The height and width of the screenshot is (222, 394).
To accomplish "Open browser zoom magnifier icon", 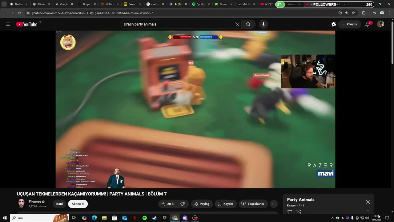I will click(x=347, y=13).
